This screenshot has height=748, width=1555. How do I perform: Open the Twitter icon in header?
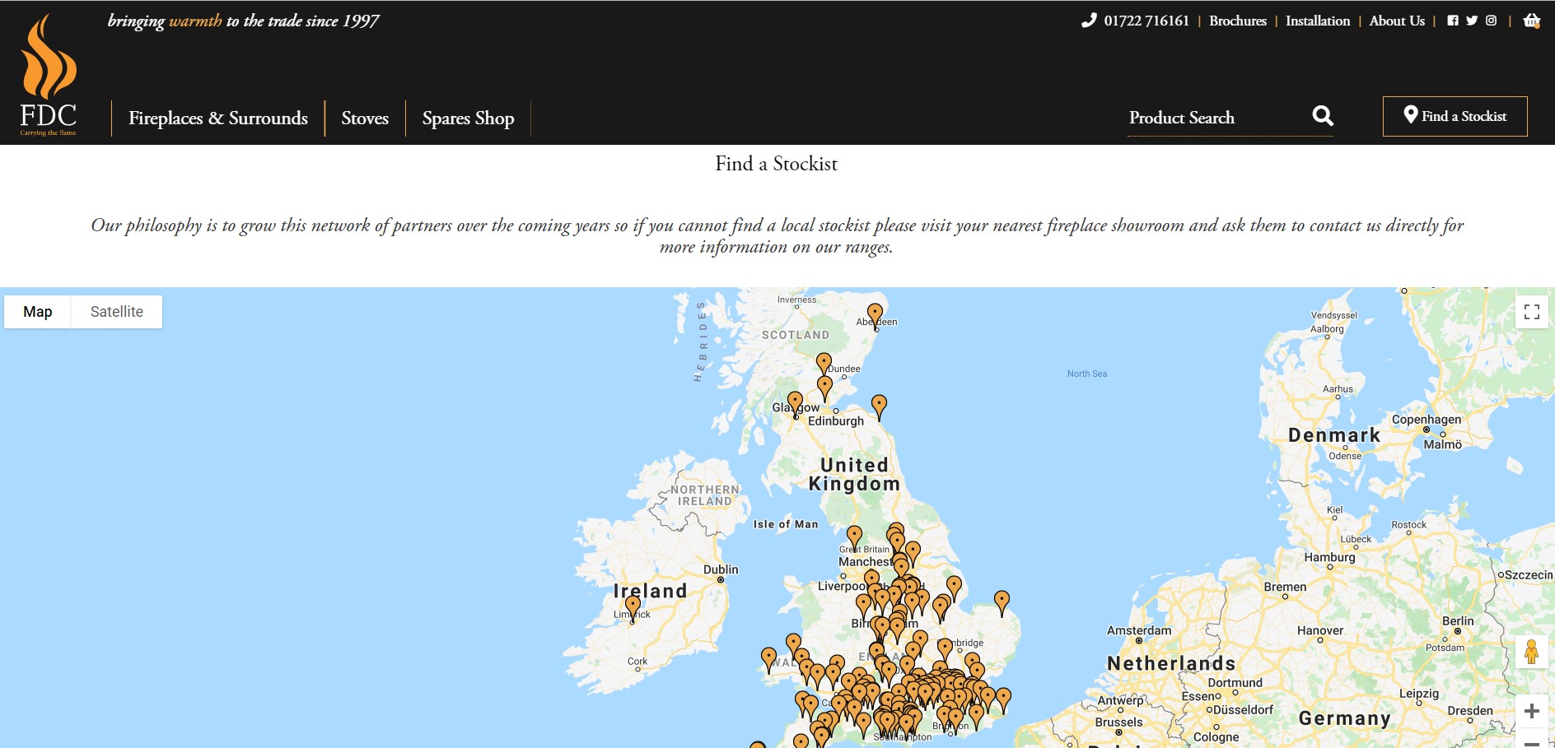(1473, 20)
